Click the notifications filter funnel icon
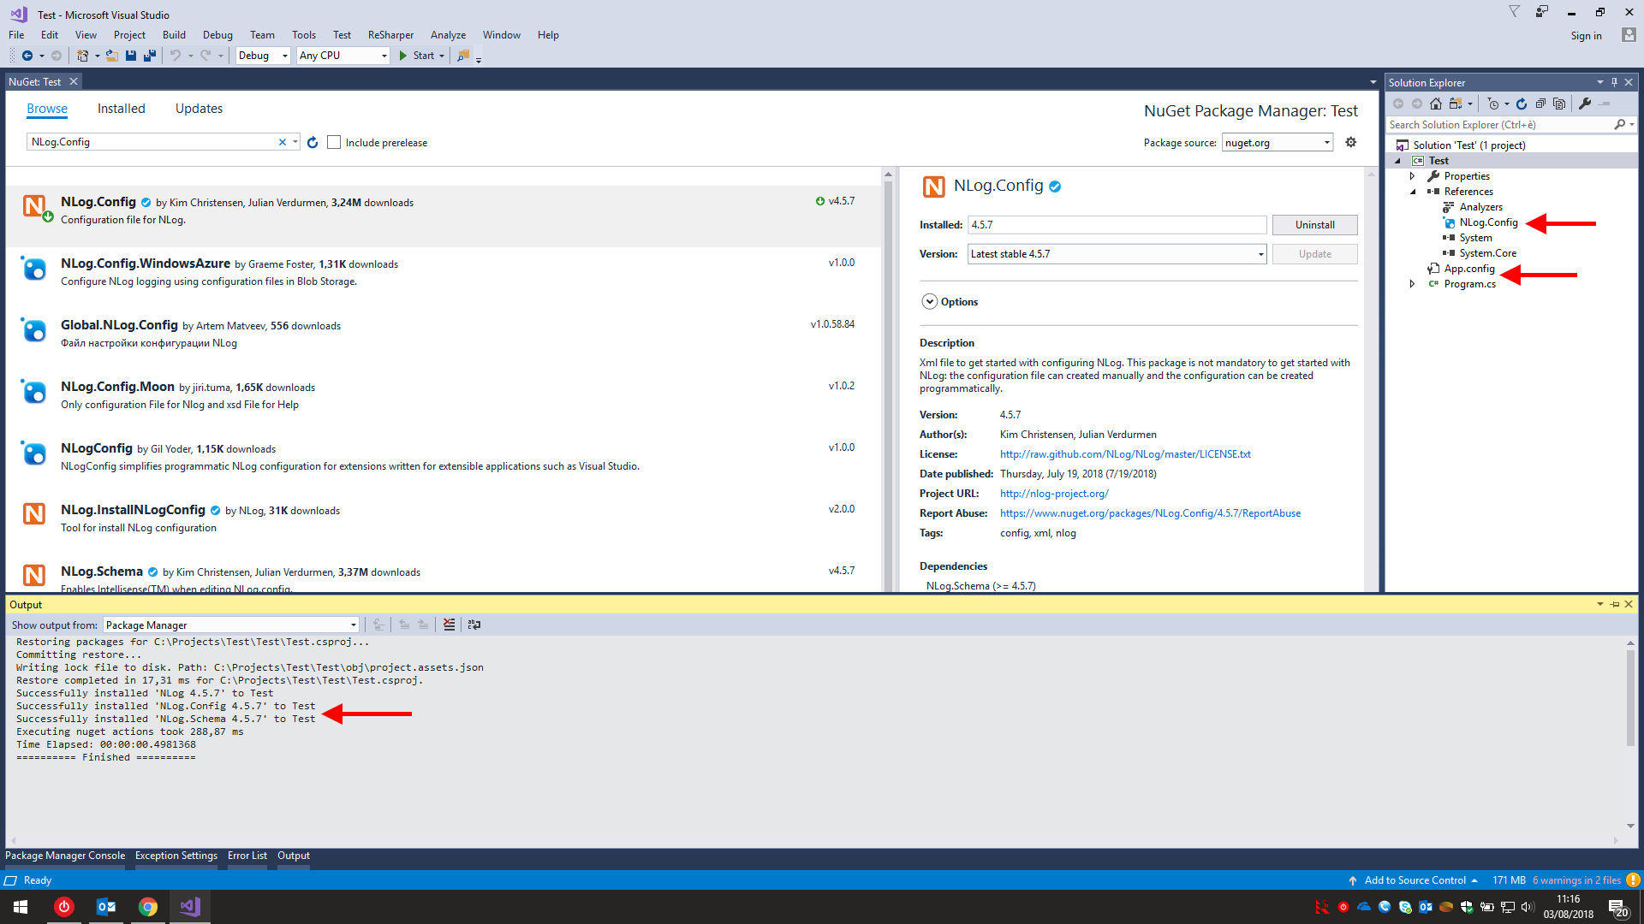This screenshot has width=1644, height=924. (x=1515, y=12)
